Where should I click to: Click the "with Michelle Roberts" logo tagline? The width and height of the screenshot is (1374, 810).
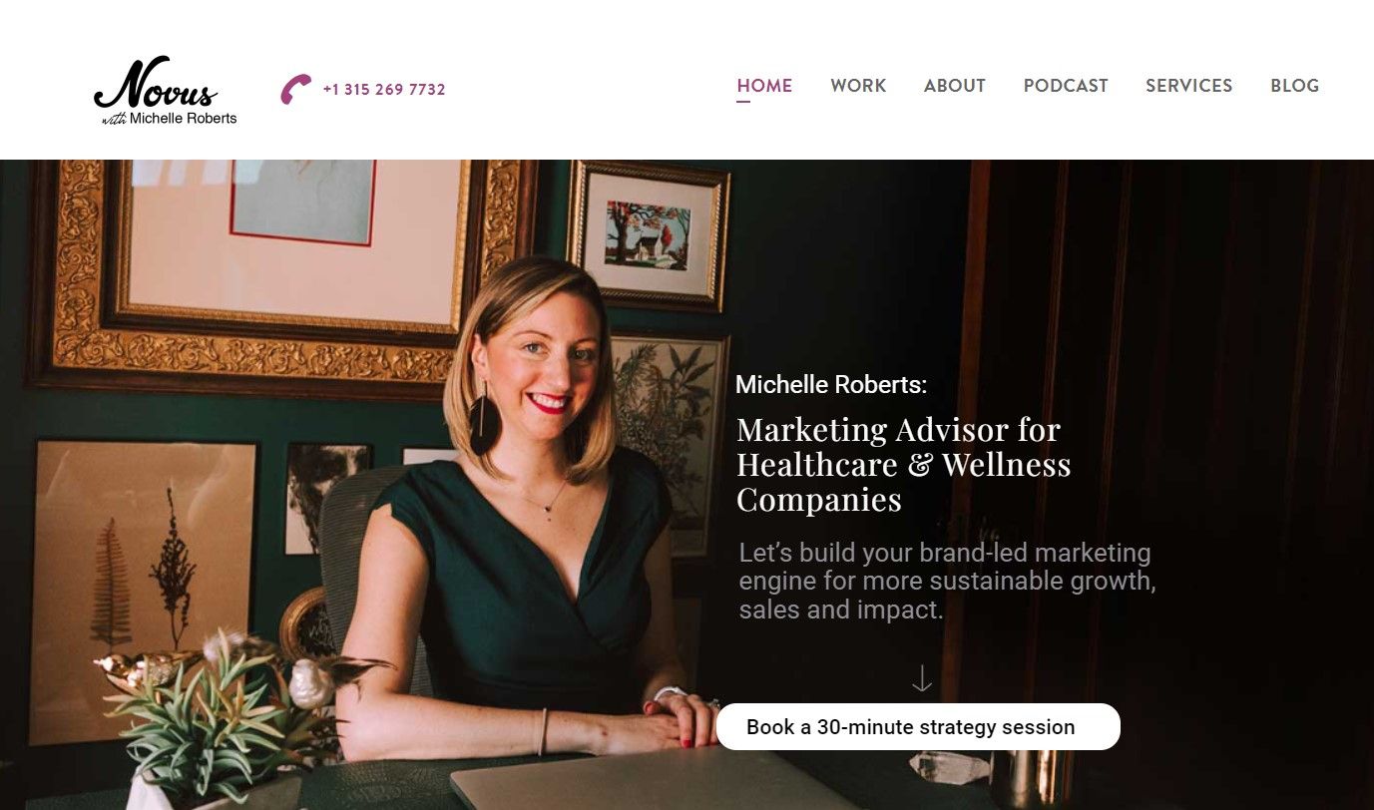point(170,119)
